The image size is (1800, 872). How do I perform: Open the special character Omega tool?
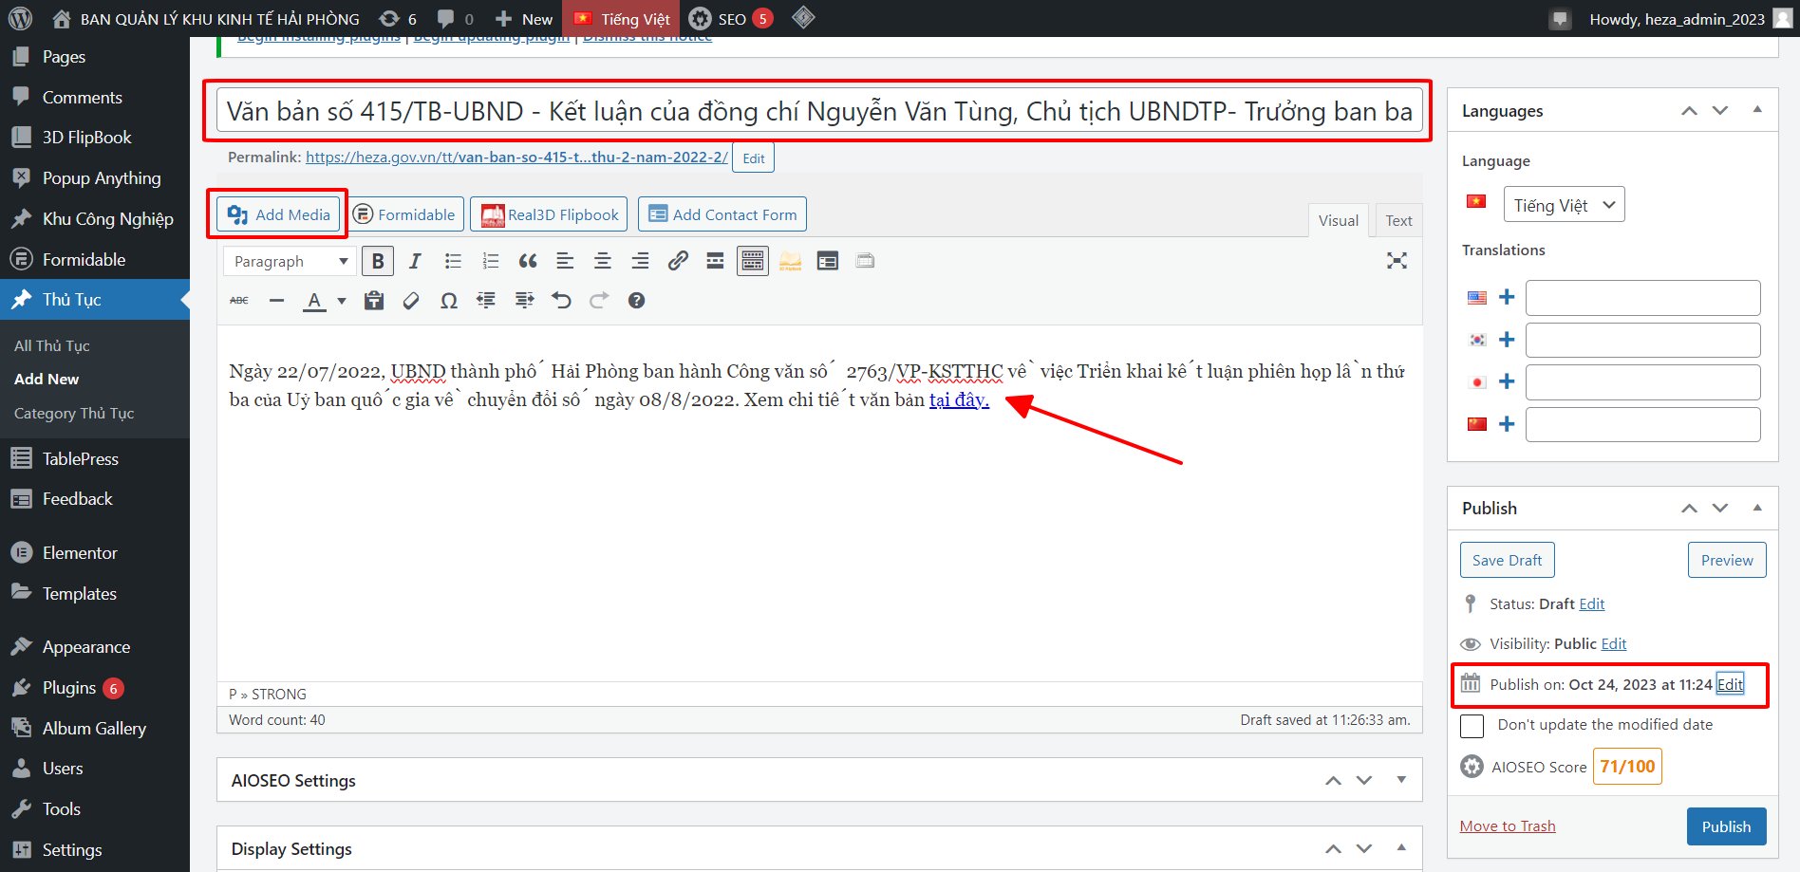coord(449,301)
